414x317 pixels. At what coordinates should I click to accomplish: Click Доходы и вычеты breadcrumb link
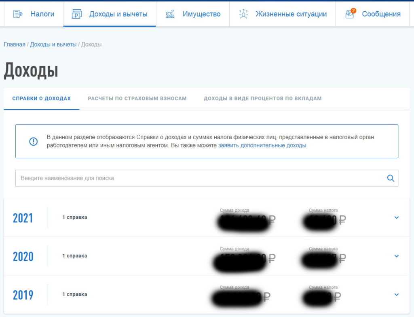[x=53, y=45]
